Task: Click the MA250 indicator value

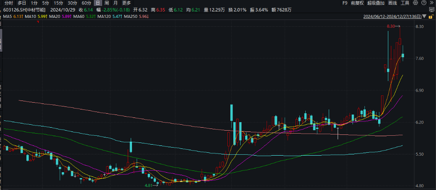Action: coord(142,17)
